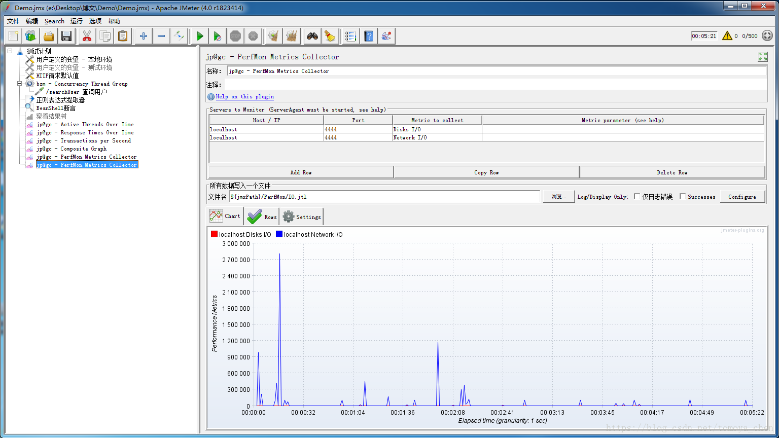Click the blue localhost Network I/O legend swatch
The image size is (779, 438).
point(279,234)
